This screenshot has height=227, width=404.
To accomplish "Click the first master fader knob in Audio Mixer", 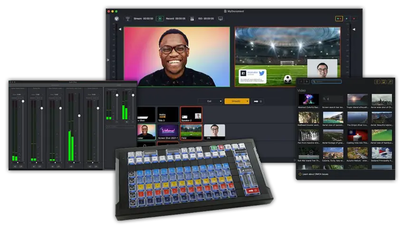I will tap(117, 95).
